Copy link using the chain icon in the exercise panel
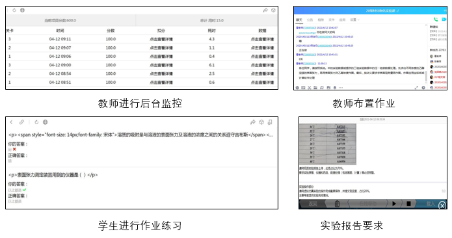 tap(21, 122)
